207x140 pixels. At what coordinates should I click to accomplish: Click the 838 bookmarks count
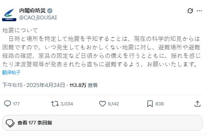160,104
